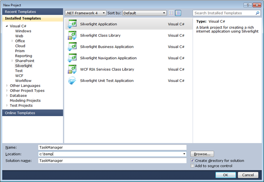
Task: Click the Silverlight Business Application icon
Action: (72, 47)
